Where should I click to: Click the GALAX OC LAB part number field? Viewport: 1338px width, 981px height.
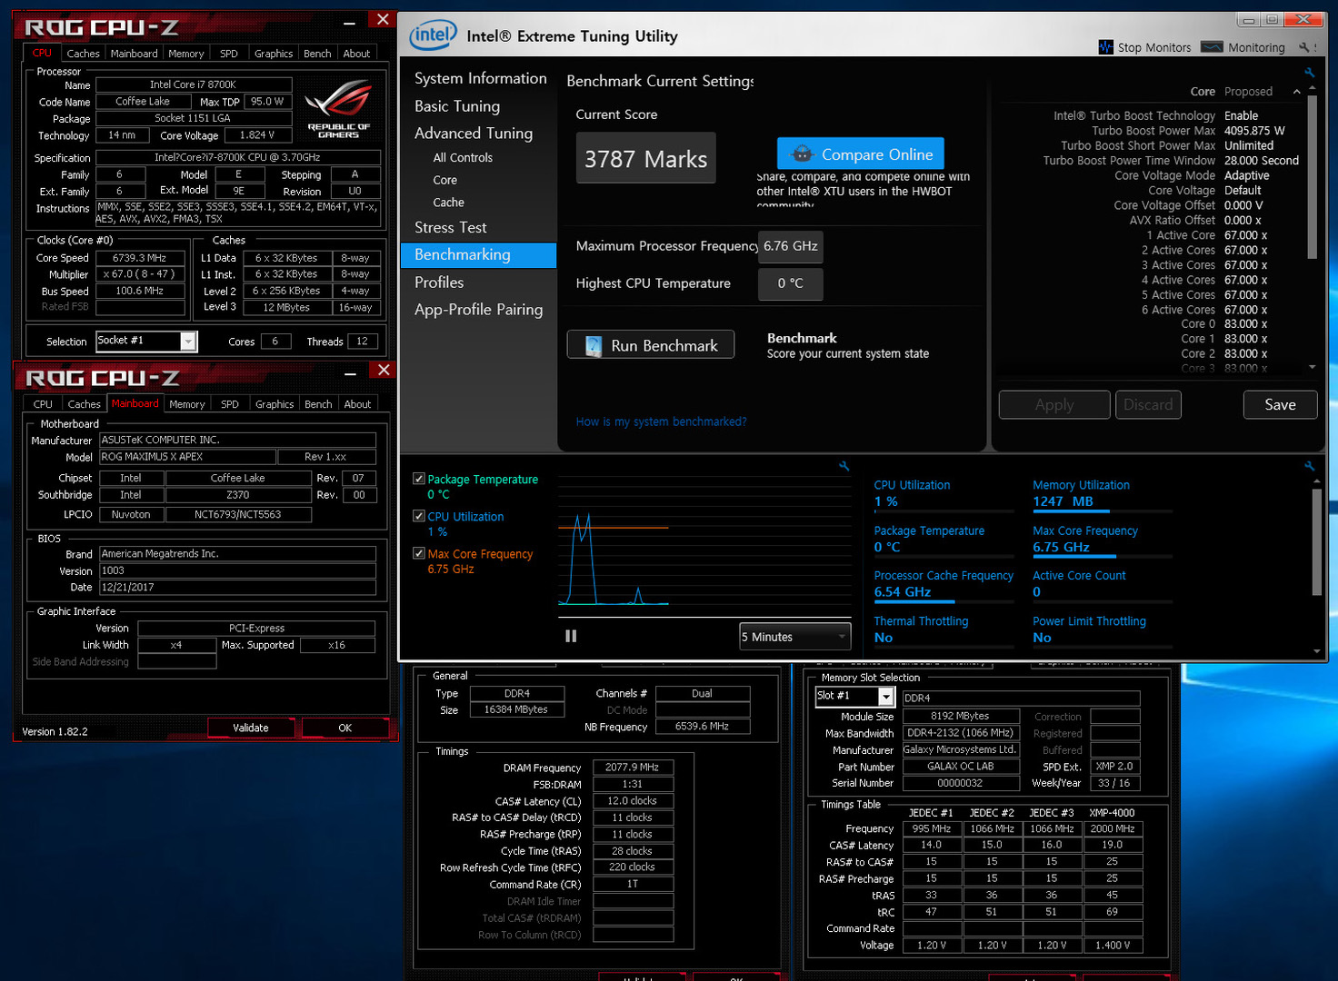coord(961,767)
